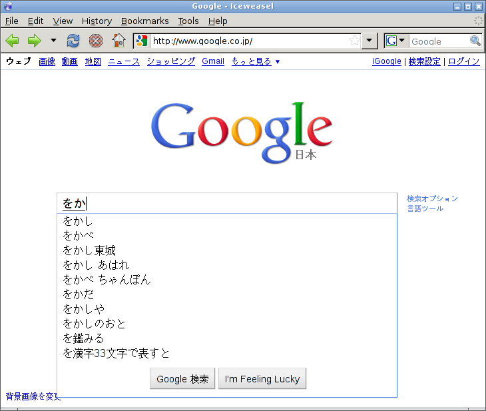Open the 動画 videos link

(x=70, y=61)
